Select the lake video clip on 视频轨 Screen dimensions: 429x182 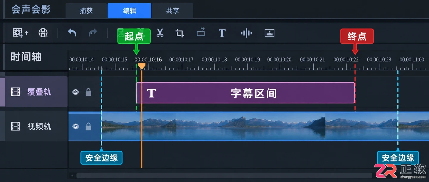click(265, 126)
